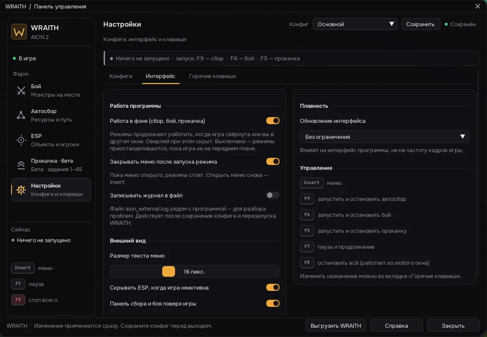Screen dimensions: 487x337
Task: Click 'Ничего не запущено' under Сейчас
Action: click(43, 240)
